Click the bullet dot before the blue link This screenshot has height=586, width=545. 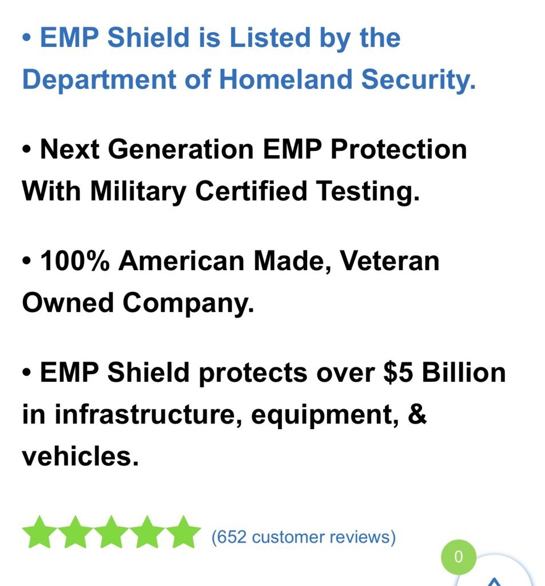(x=26, y=38)
